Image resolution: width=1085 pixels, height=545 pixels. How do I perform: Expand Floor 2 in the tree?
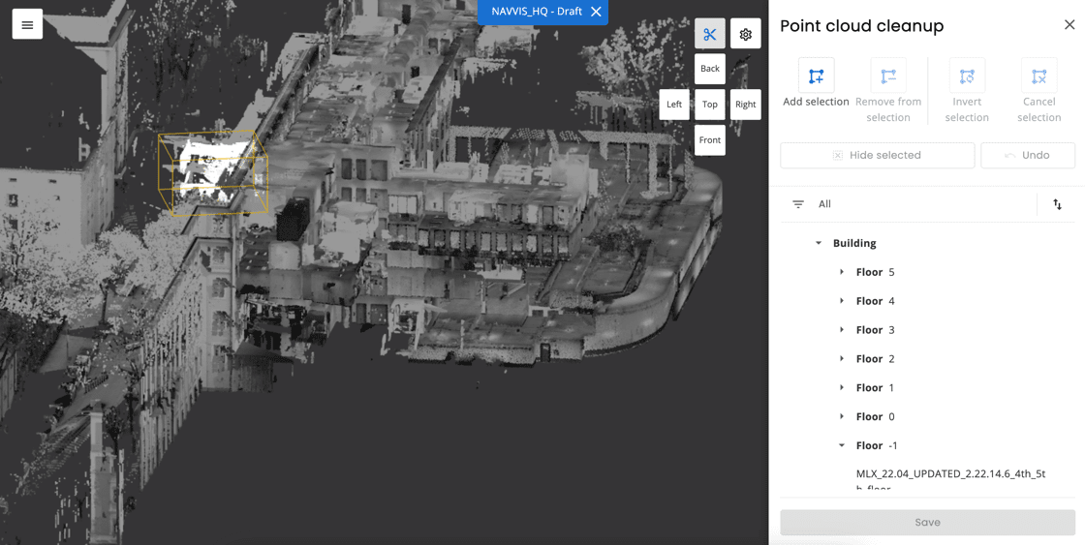tap(842, 359)
